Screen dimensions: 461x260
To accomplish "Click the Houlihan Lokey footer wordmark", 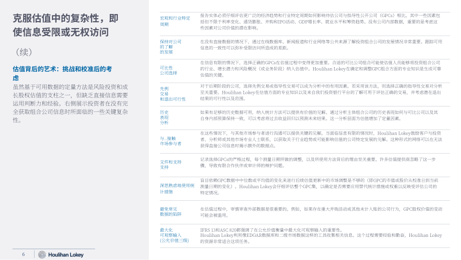I will (66, 254).
